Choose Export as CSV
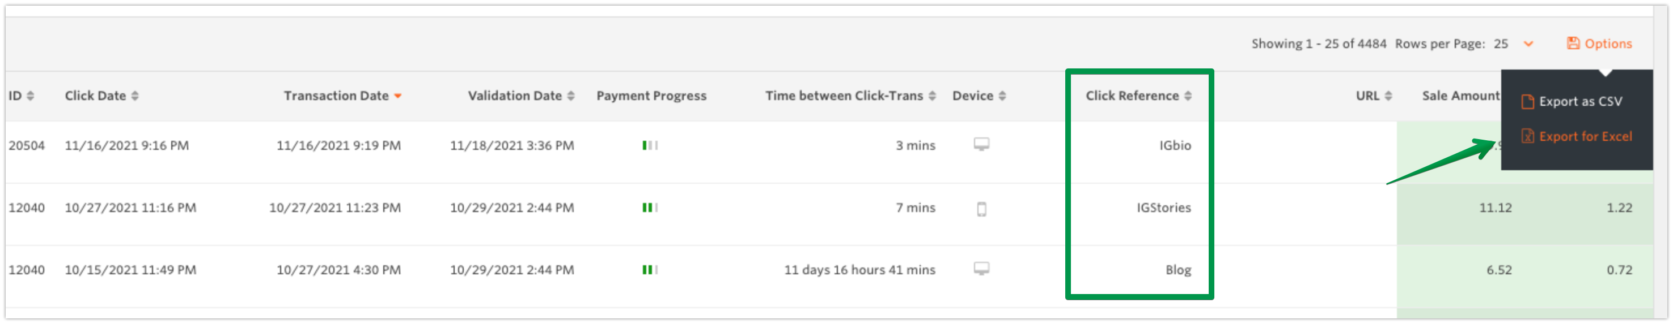The width and height of the screenshot is (1673, 324). tap(1579, 102)
